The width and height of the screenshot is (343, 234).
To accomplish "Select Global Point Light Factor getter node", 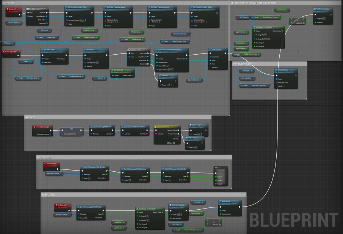I will (x=188, y=230).
